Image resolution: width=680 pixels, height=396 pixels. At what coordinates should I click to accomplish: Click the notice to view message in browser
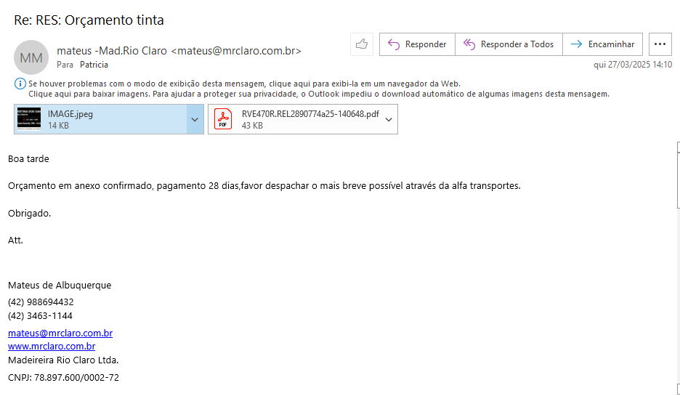(x=244, y=84)
